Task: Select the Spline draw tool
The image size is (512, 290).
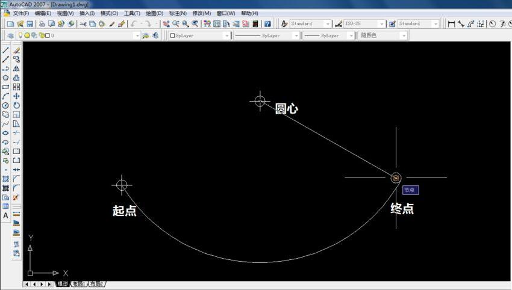Action: pyautogui.click(x=5, y=124)
